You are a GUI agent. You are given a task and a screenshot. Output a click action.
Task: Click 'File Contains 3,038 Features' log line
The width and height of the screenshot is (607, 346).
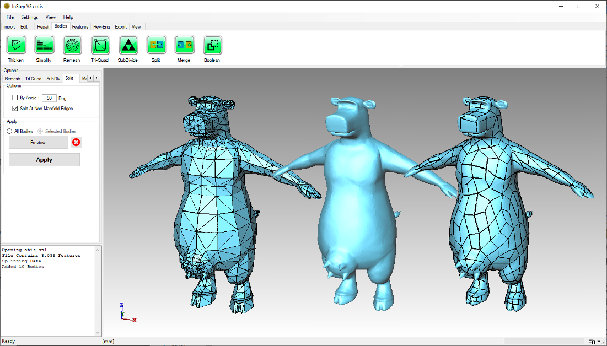[x=41, y=256]
